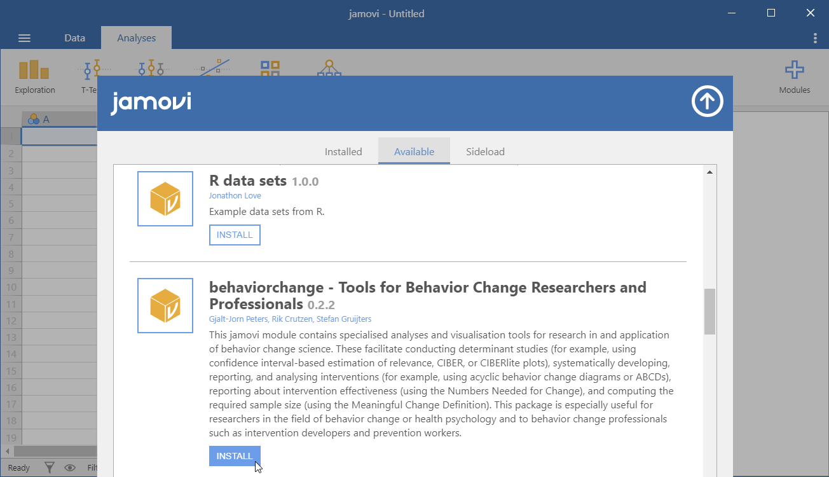Select spreadsheet row header 16
829x477 pixels.
(x=11, y=387)
